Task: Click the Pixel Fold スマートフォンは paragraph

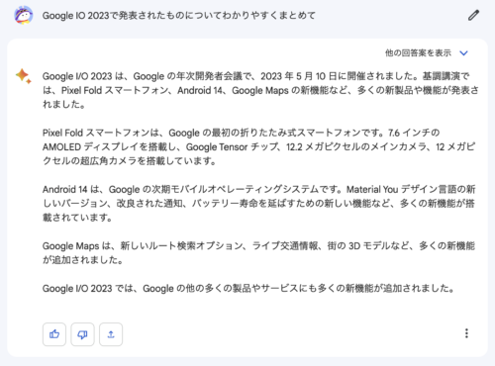Action: (259, 146)
